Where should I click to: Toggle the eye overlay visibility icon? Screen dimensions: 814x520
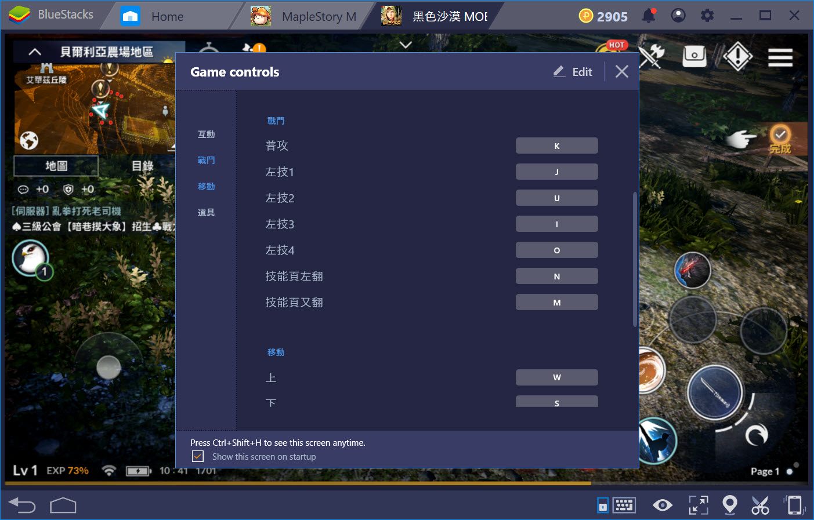click(x=662, y=506)
